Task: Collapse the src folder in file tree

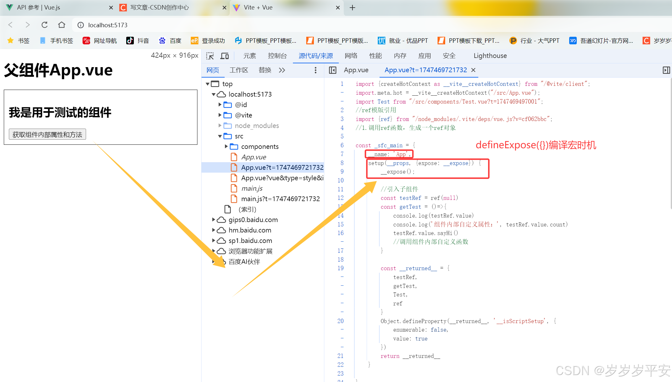Action: [x=220, y=136]
